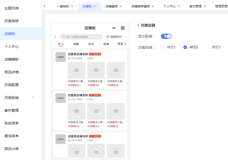Switch to the 身份管理 tab
Viewport: 228px width, 160px height.
[x=195, y=6]
